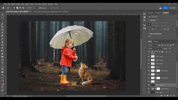Viewport: 178px width, 100px height.
Task: Click the Select and Mask button
Action: point(55,8)
